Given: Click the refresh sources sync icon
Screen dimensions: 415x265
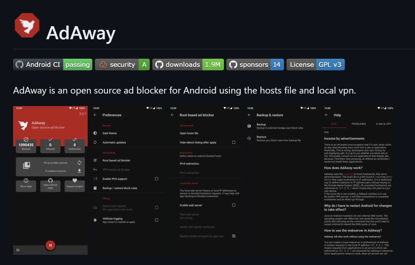Looking at the screenshot, I should click(79, 163).
